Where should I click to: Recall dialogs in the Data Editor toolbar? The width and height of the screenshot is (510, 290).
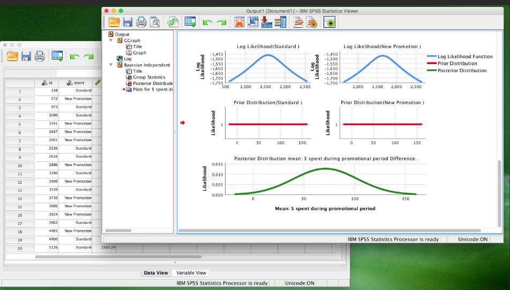pos(57,56)
